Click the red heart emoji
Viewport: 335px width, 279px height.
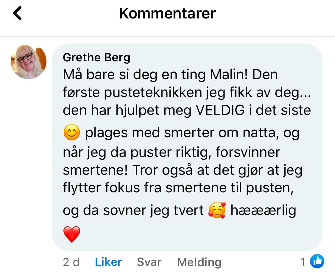[72, 234]
